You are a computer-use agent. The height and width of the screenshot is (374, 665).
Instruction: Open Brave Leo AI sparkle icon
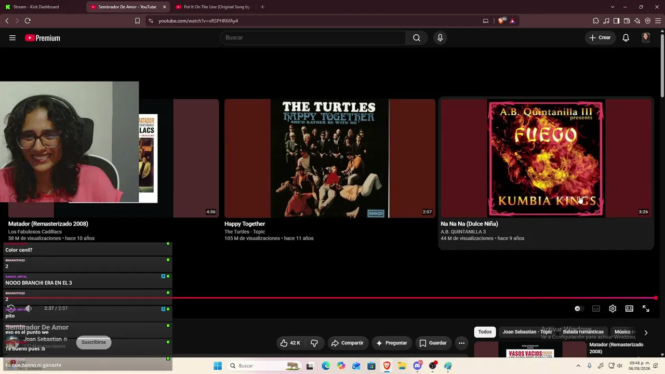637,21
